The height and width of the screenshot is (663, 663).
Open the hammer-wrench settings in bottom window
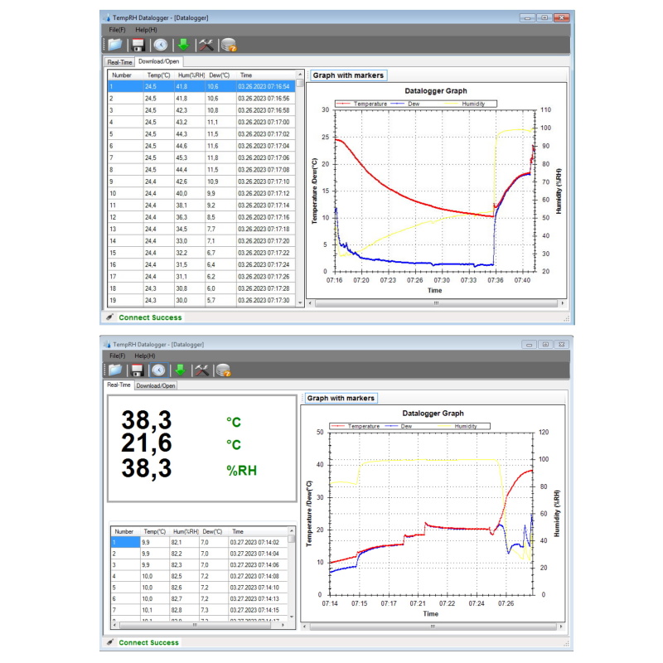point(201,370)
